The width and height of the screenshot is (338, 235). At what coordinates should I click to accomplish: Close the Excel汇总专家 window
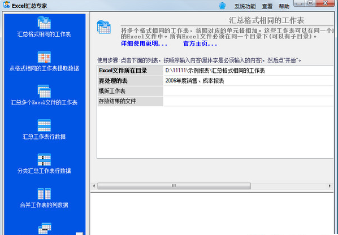click(x=326, y=3)
